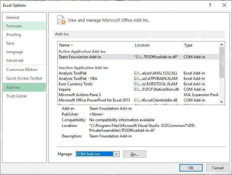Select Euro Currency Tools add-in
Viewport: 232px width, 175px height.
point(138,84)
